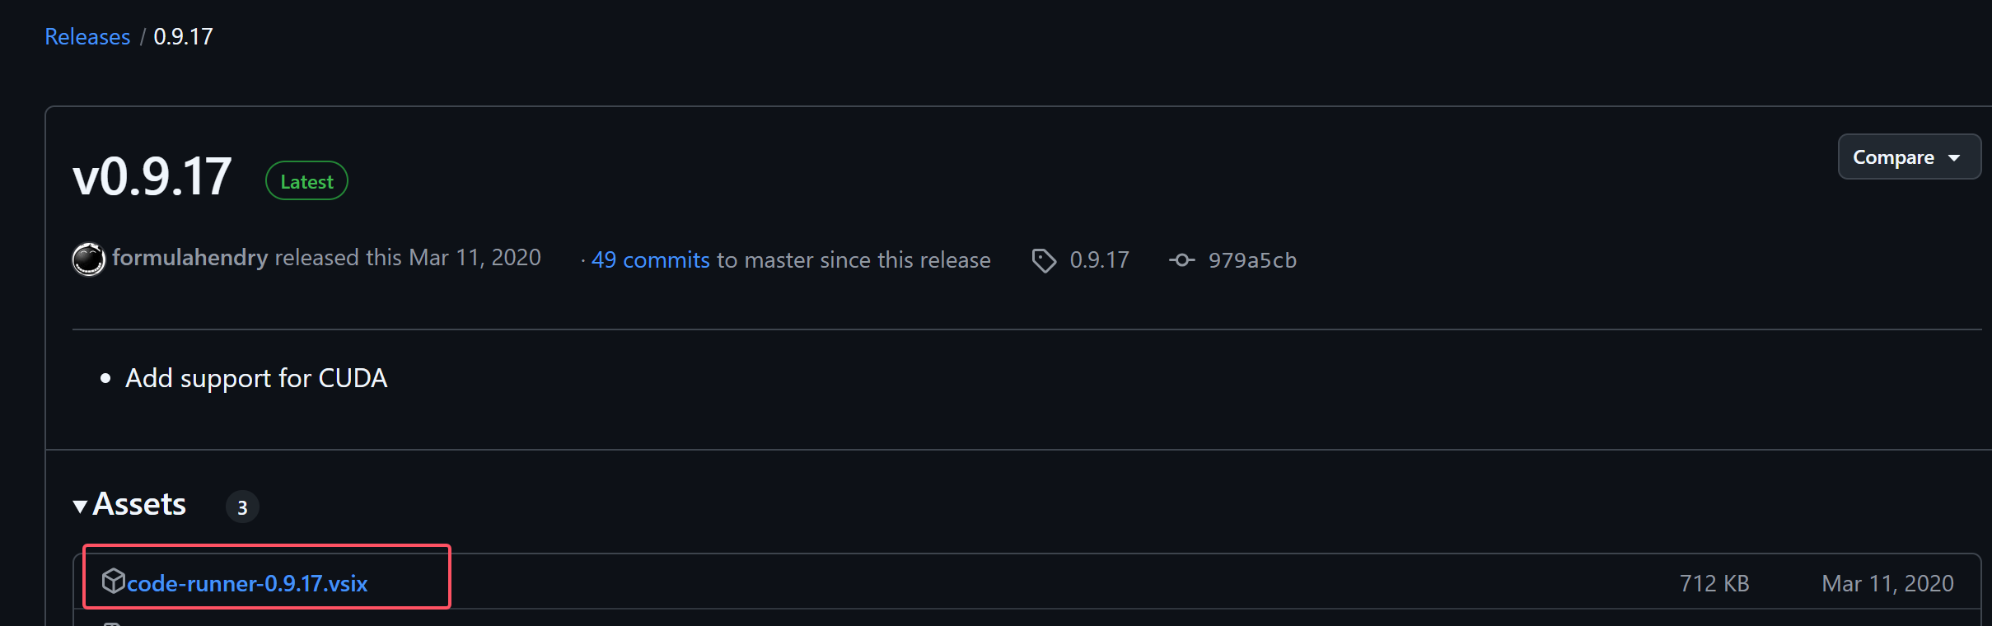Click the 0.9.17 breadcrumb item
The height and width of the screenshot is (626, 1992).
coord(183,37)
